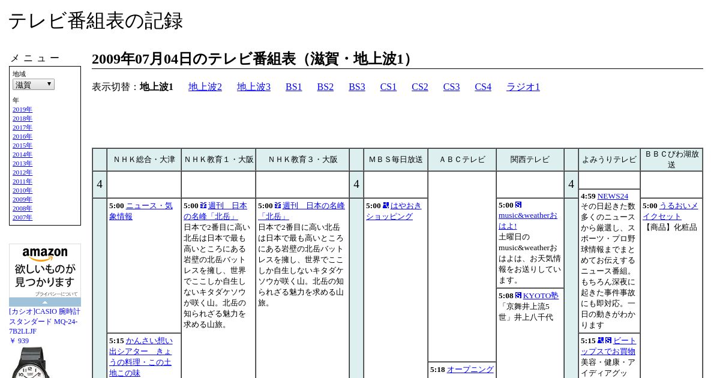Screen dimensions: 720x378
Task: Open the 2011年 archive link
Action: [x=22, y=181]
